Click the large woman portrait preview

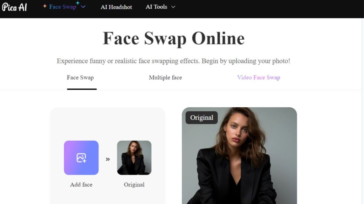(x=239, y=155)
